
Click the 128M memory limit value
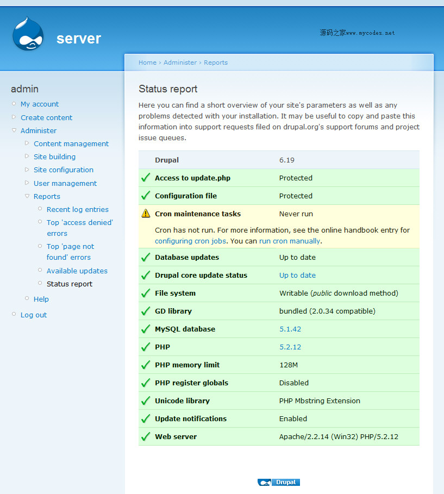tap(289, 365)
